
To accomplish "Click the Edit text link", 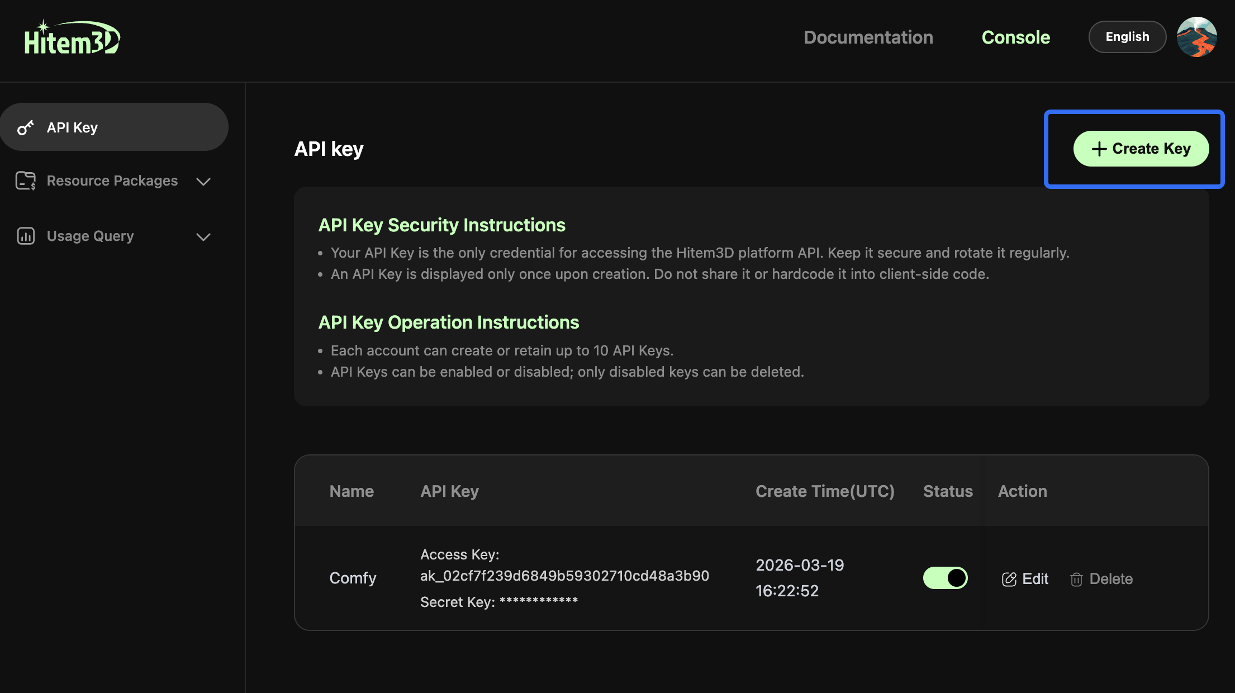I will 1035,579.
